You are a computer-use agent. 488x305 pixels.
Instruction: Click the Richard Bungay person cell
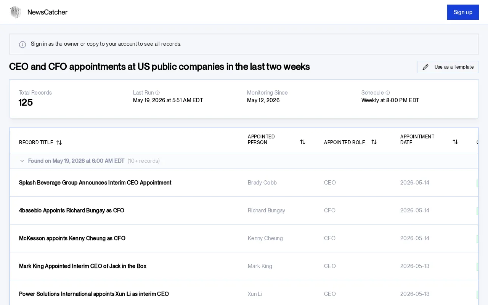[x=266, y=210]
